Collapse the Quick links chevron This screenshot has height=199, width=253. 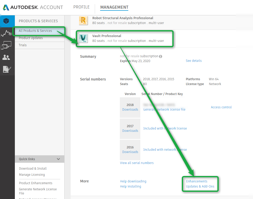pos(58,159)
